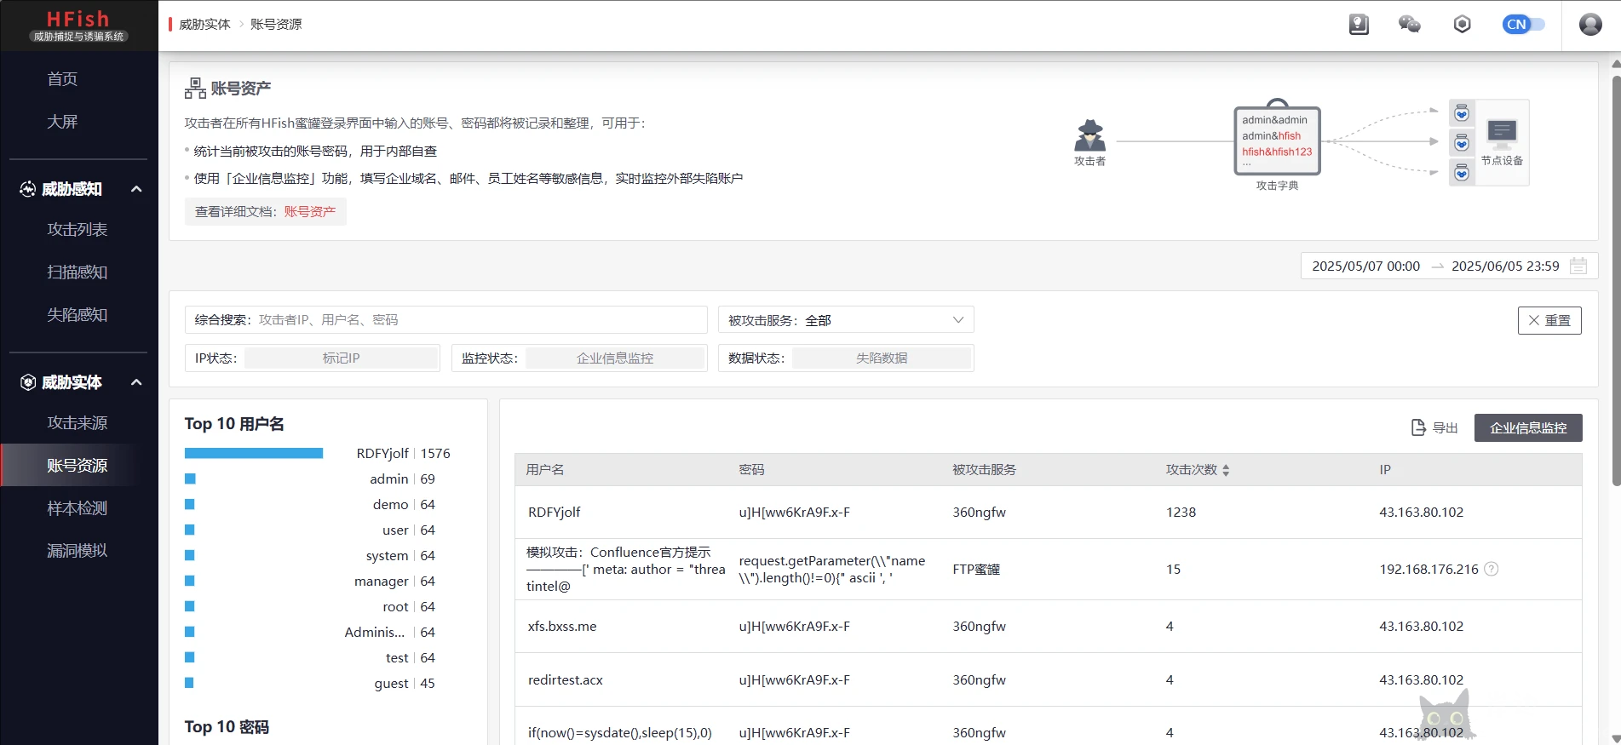Click help icon beside 192.168.176.216
The width and height of the screenshot is (1621, 745).
(x=1492, y=569)
